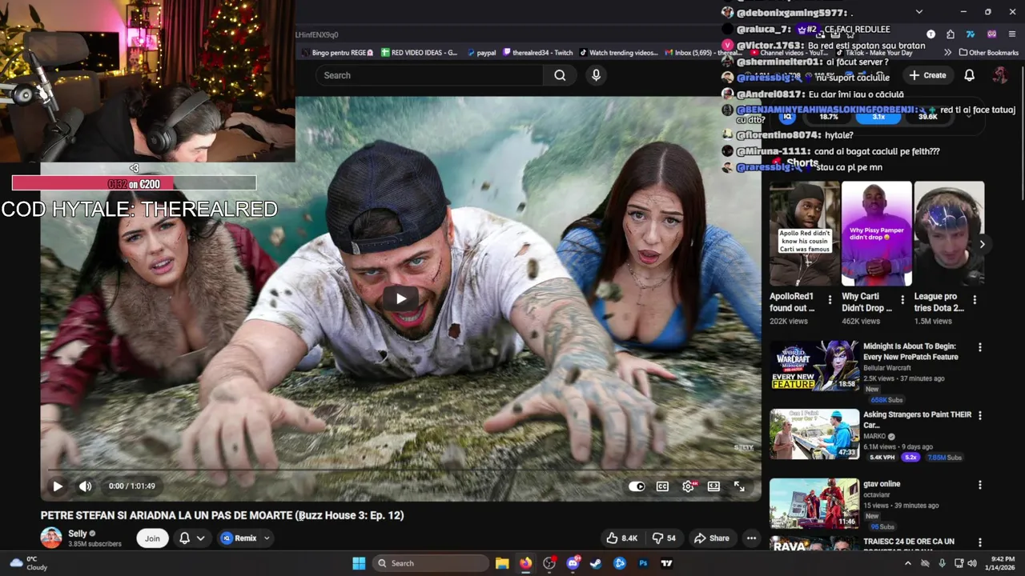Open the player settings gear

tap(688, 486)
